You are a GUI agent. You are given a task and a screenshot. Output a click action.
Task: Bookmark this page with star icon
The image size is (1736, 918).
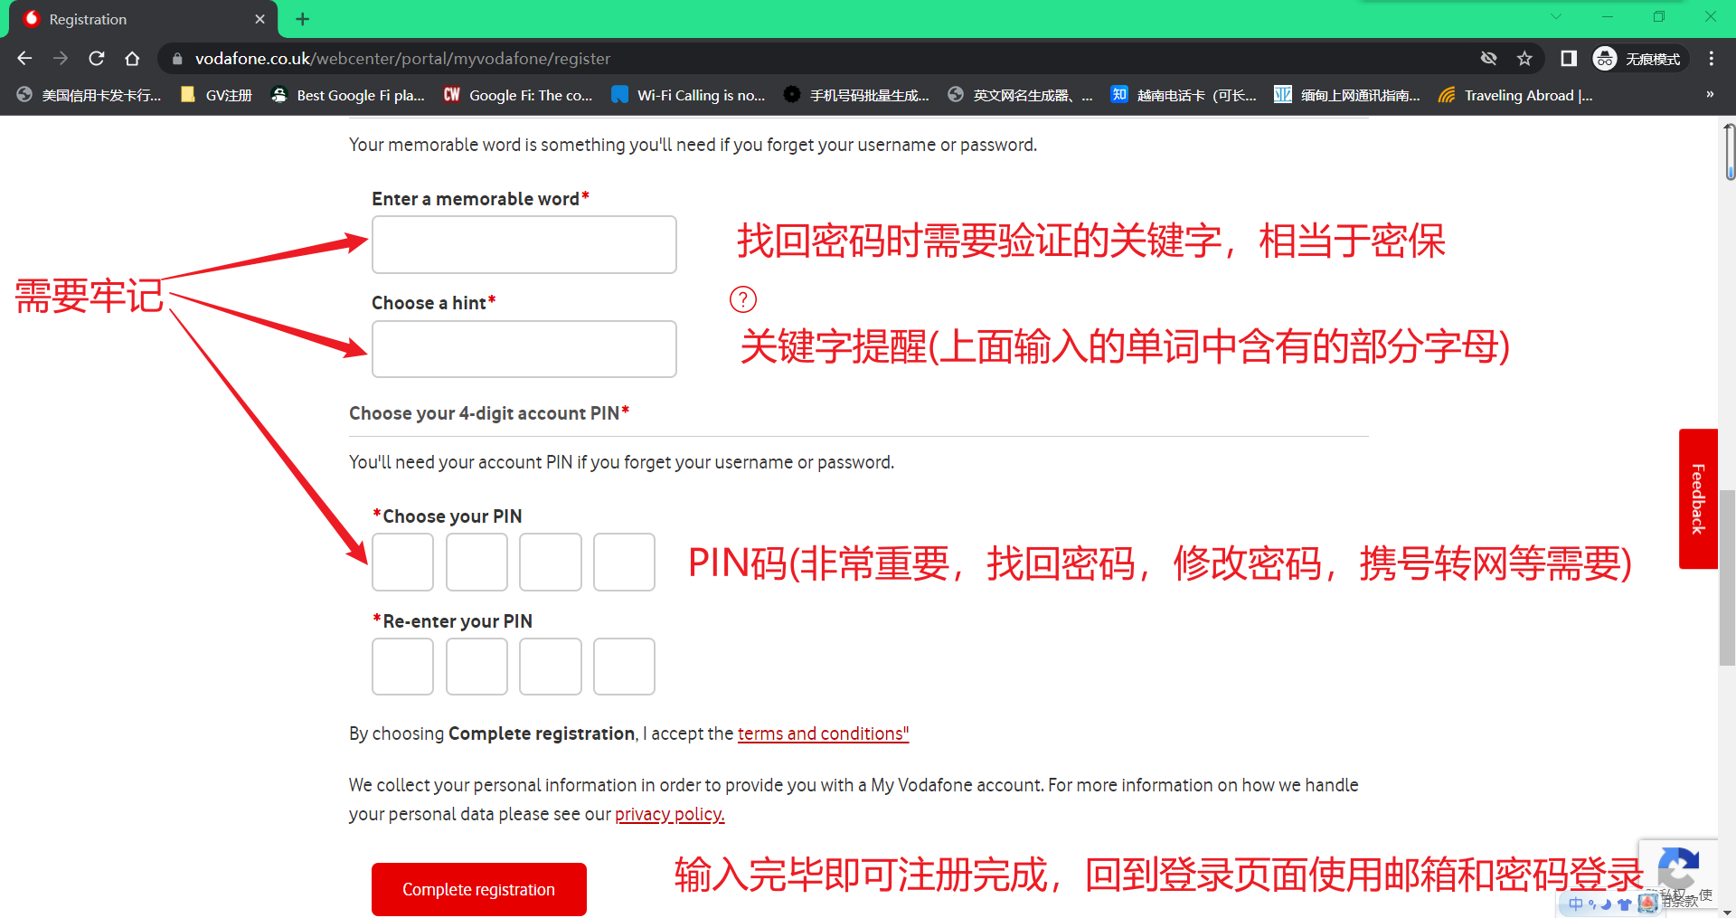click(x=1524, y=59)
